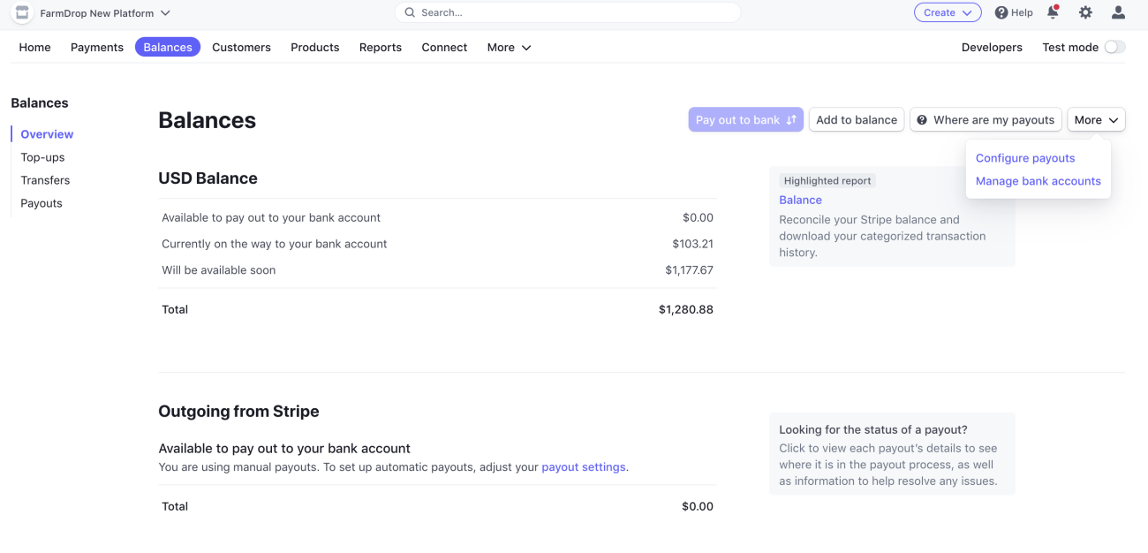This screenshot has width=1148, height=553.
Task: Click the $103.21 on-the-way amount
Action: 692,244
